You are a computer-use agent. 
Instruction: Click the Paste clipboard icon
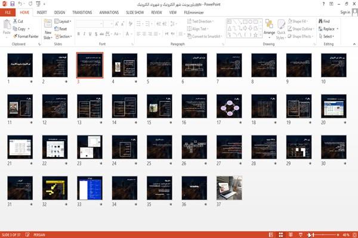click(7, 24)
